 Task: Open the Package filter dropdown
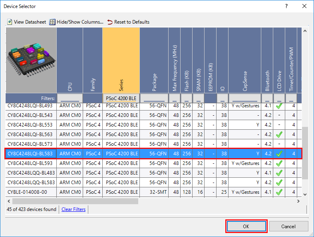coord(154,98)
